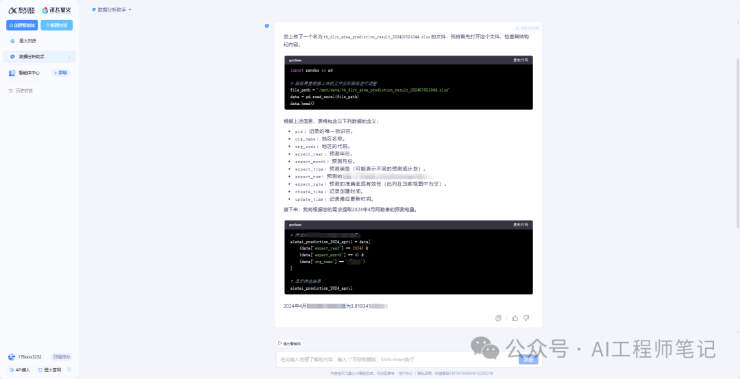Select the 数据分析助手 sidebar entry
The image size is (740, 379).
pyautogui.click(x=39, y=57)
